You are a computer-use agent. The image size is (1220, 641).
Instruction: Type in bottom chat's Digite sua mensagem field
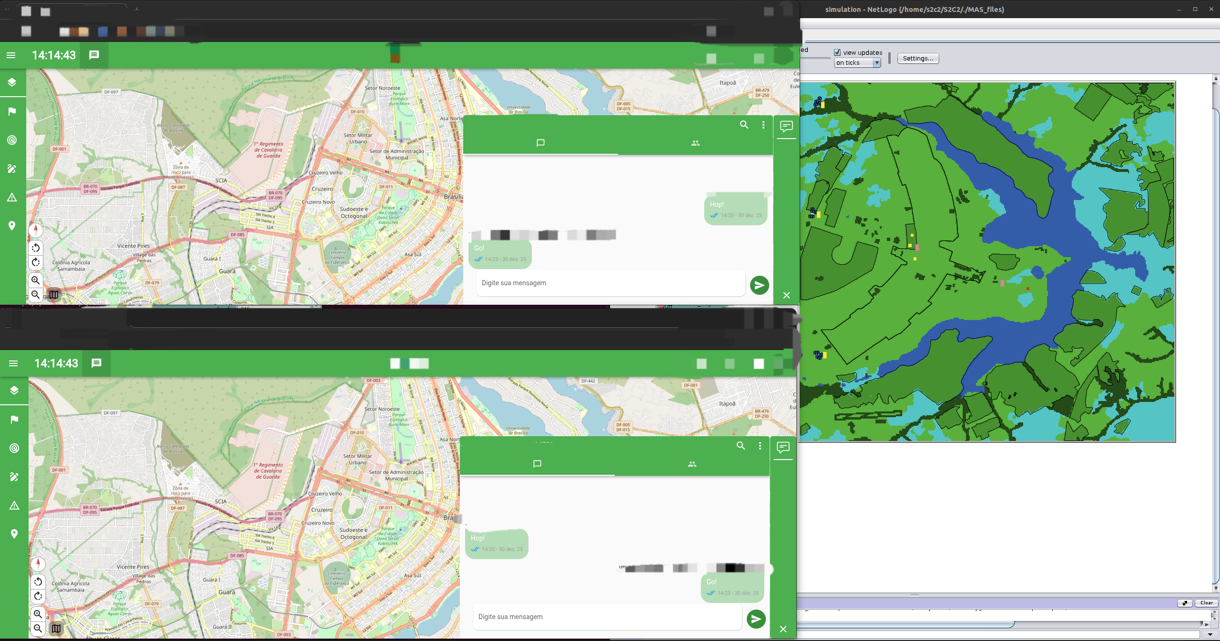607,617
